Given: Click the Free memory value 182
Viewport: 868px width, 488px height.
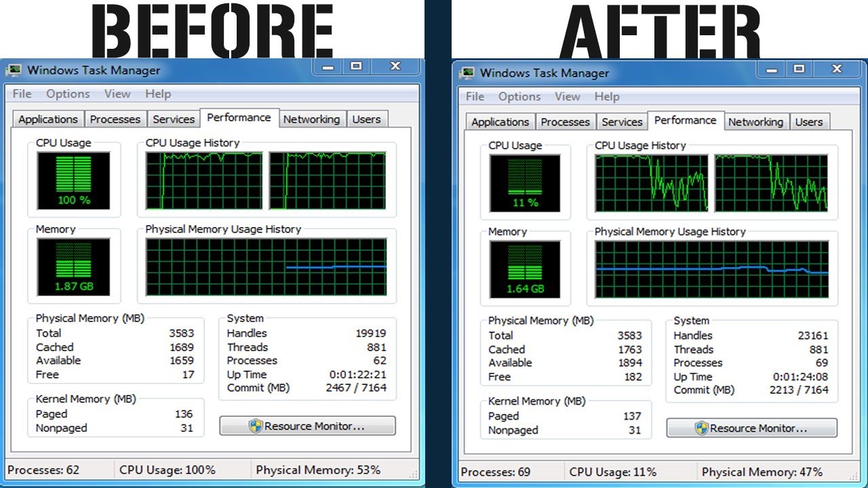Looking at the screenshot, I should point(633,377).
